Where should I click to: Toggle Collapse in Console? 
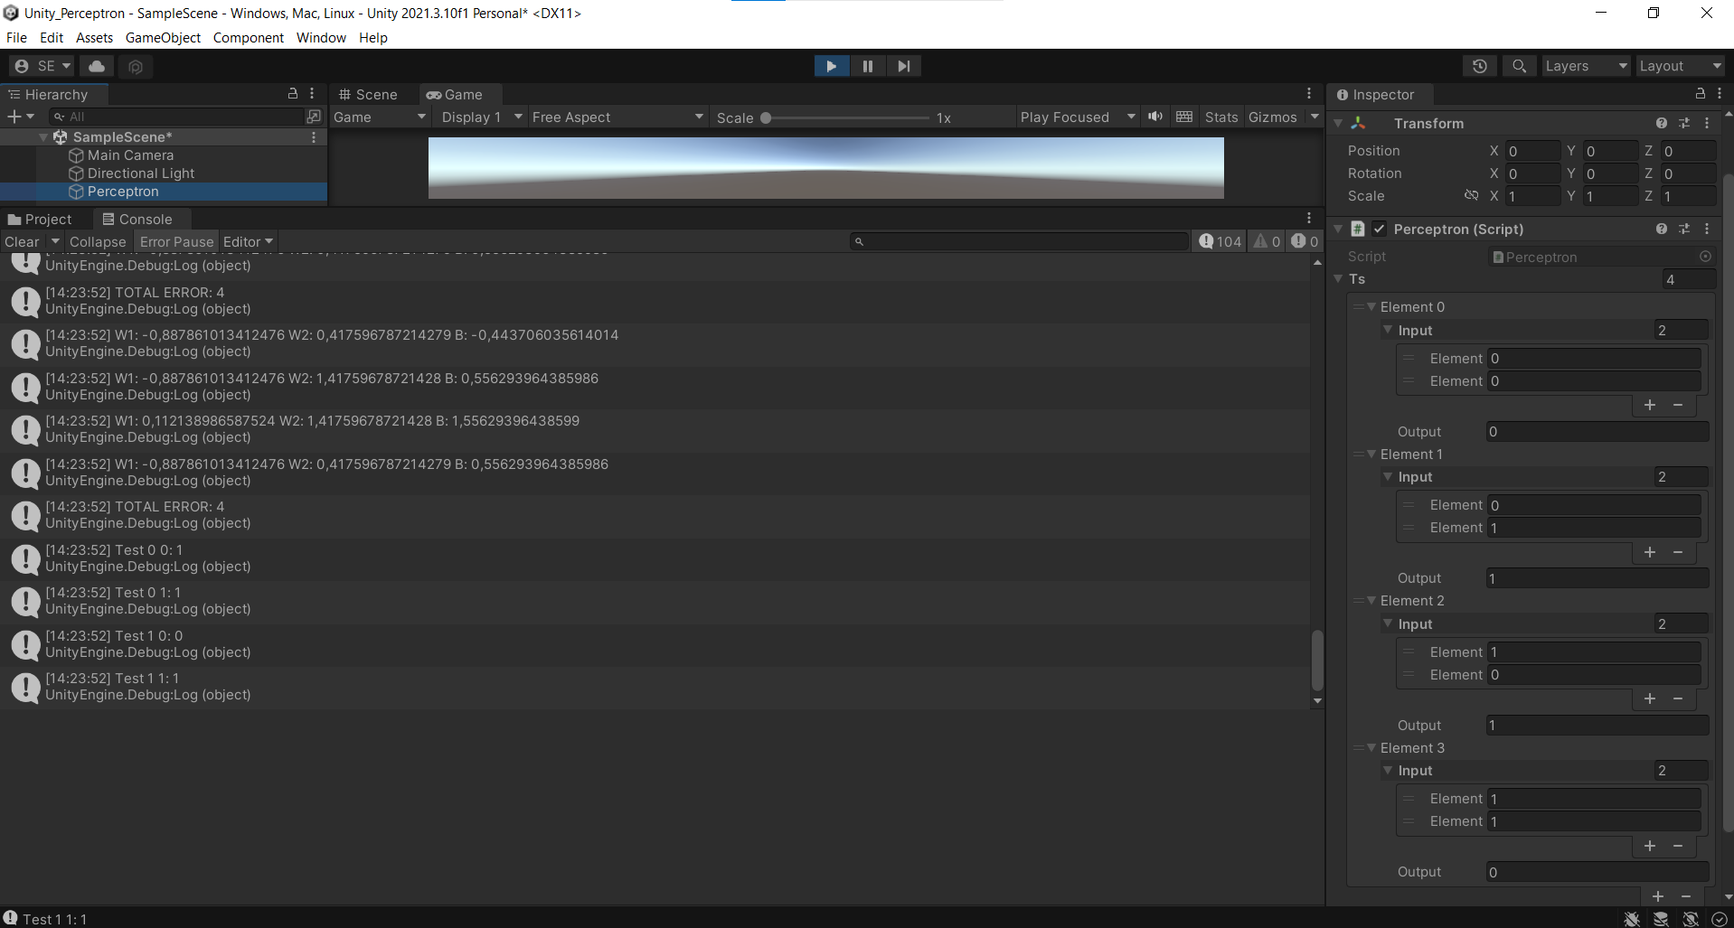point(98,242)
